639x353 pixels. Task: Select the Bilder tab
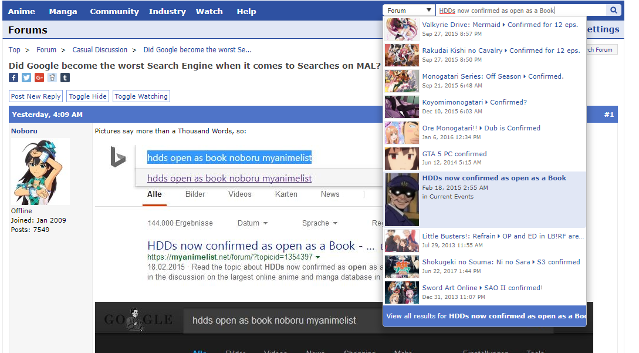(x=195, y=194)
